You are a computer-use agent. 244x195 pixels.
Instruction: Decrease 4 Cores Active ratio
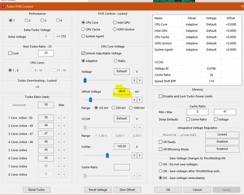[x=59, y=142]
